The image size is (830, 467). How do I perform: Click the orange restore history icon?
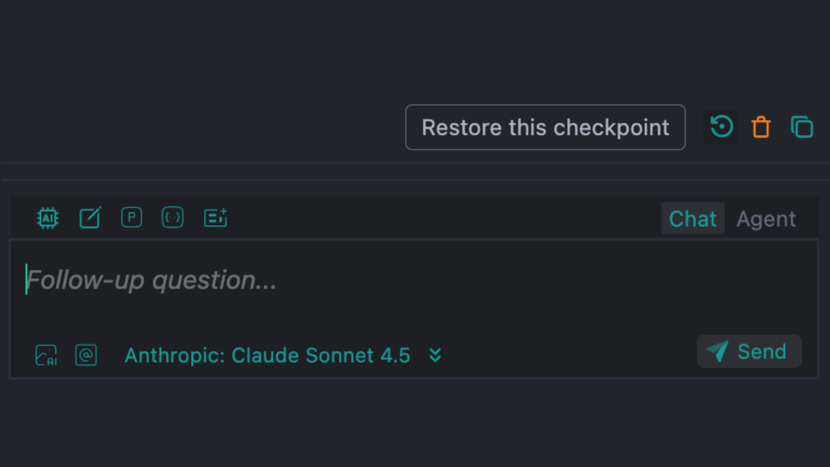[x=720, y=127]
